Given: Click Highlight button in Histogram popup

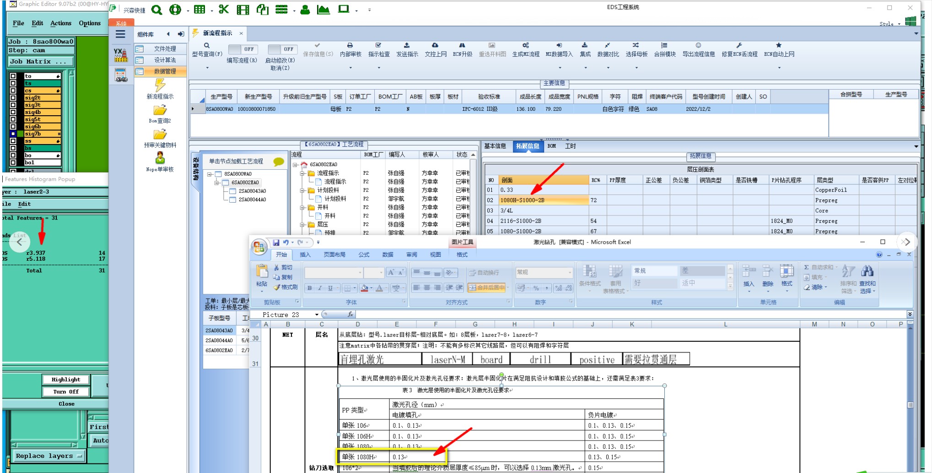Looking at the screenshot, I should click(66, 380).
